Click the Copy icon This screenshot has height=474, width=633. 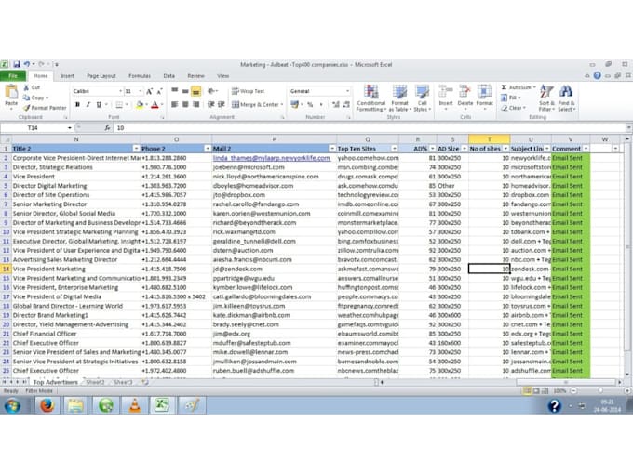[27, 98]
